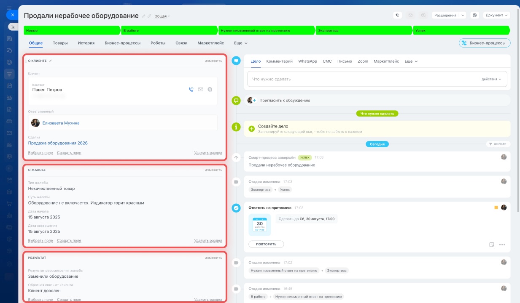Email Павел Петров via envelope icon

tap(200, 89)
